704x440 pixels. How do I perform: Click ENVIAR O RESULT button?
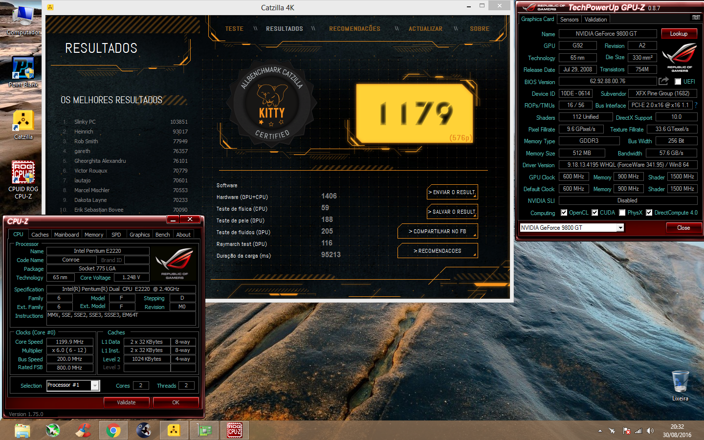(452, 192)
